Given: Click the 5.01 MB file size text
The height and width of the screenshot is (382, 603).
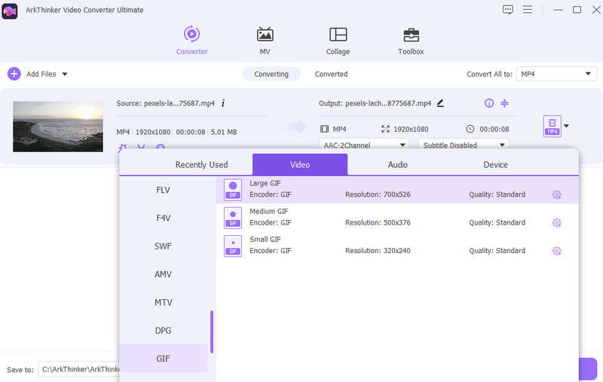Looking at the screenshot, I should (224, 132).
